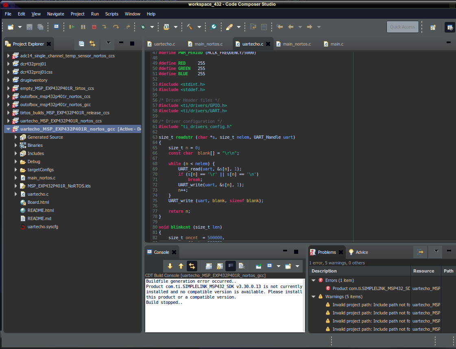Image resolution: width=456 pixels, height=349 pixels.
Task: Click the Build hammer icon in toolbar
Action: (x=190, y=27)
